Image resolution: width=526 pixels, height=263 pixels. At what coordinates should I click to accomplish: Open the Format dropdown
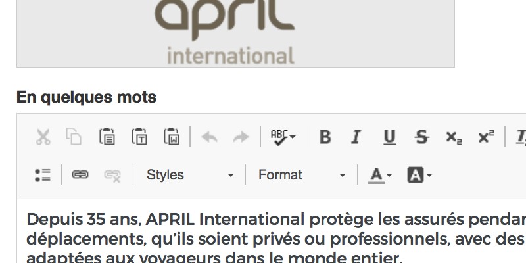pos(302,175)
